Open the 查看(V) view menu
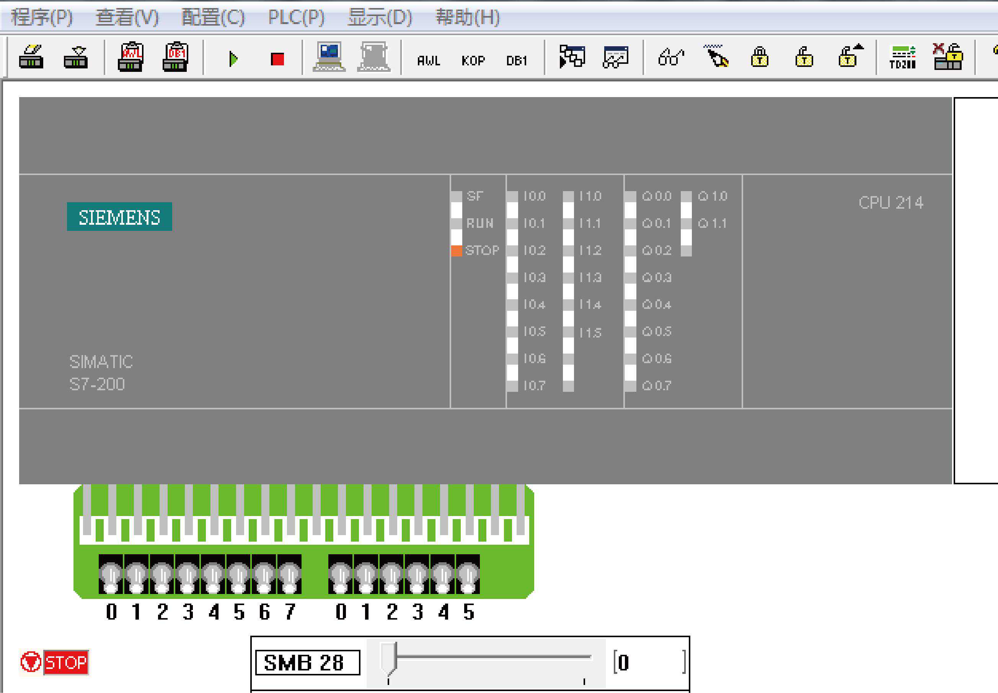Viewport: 998px width, 693px height. tap(127, 17)
